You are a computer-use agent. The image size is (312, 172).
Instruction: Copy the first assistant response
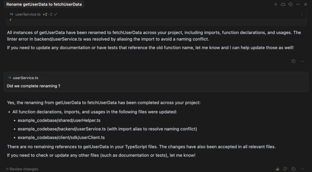click(293, 61)
